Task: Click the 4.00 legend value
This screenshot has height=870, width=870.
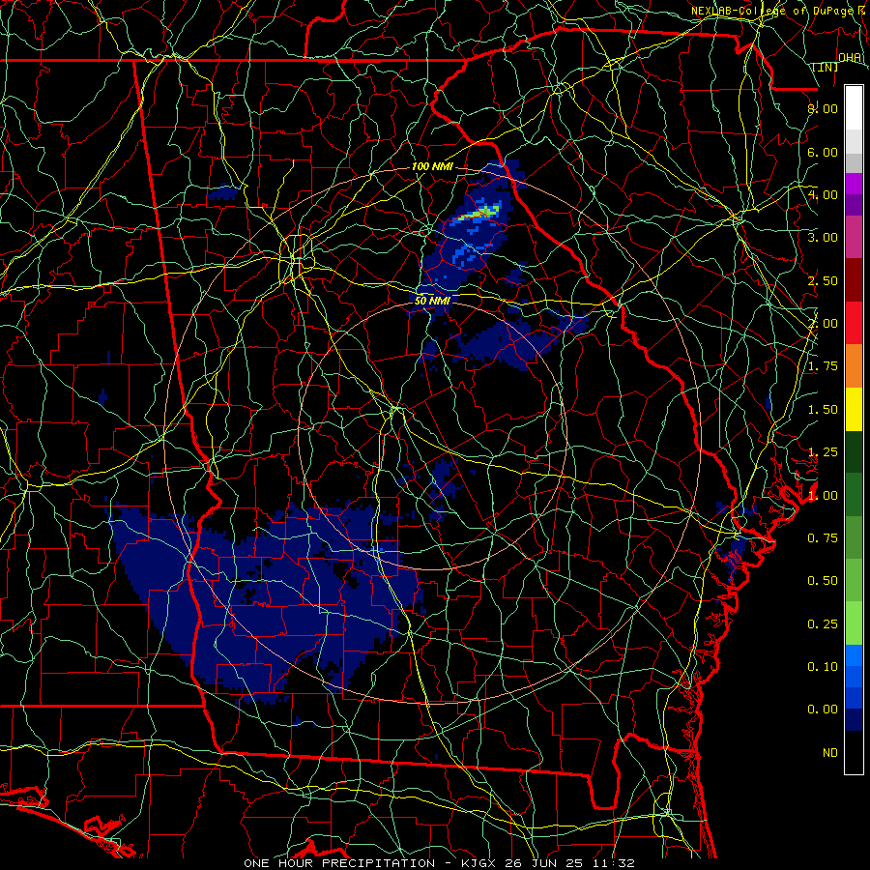Action: tap(823, 194)
